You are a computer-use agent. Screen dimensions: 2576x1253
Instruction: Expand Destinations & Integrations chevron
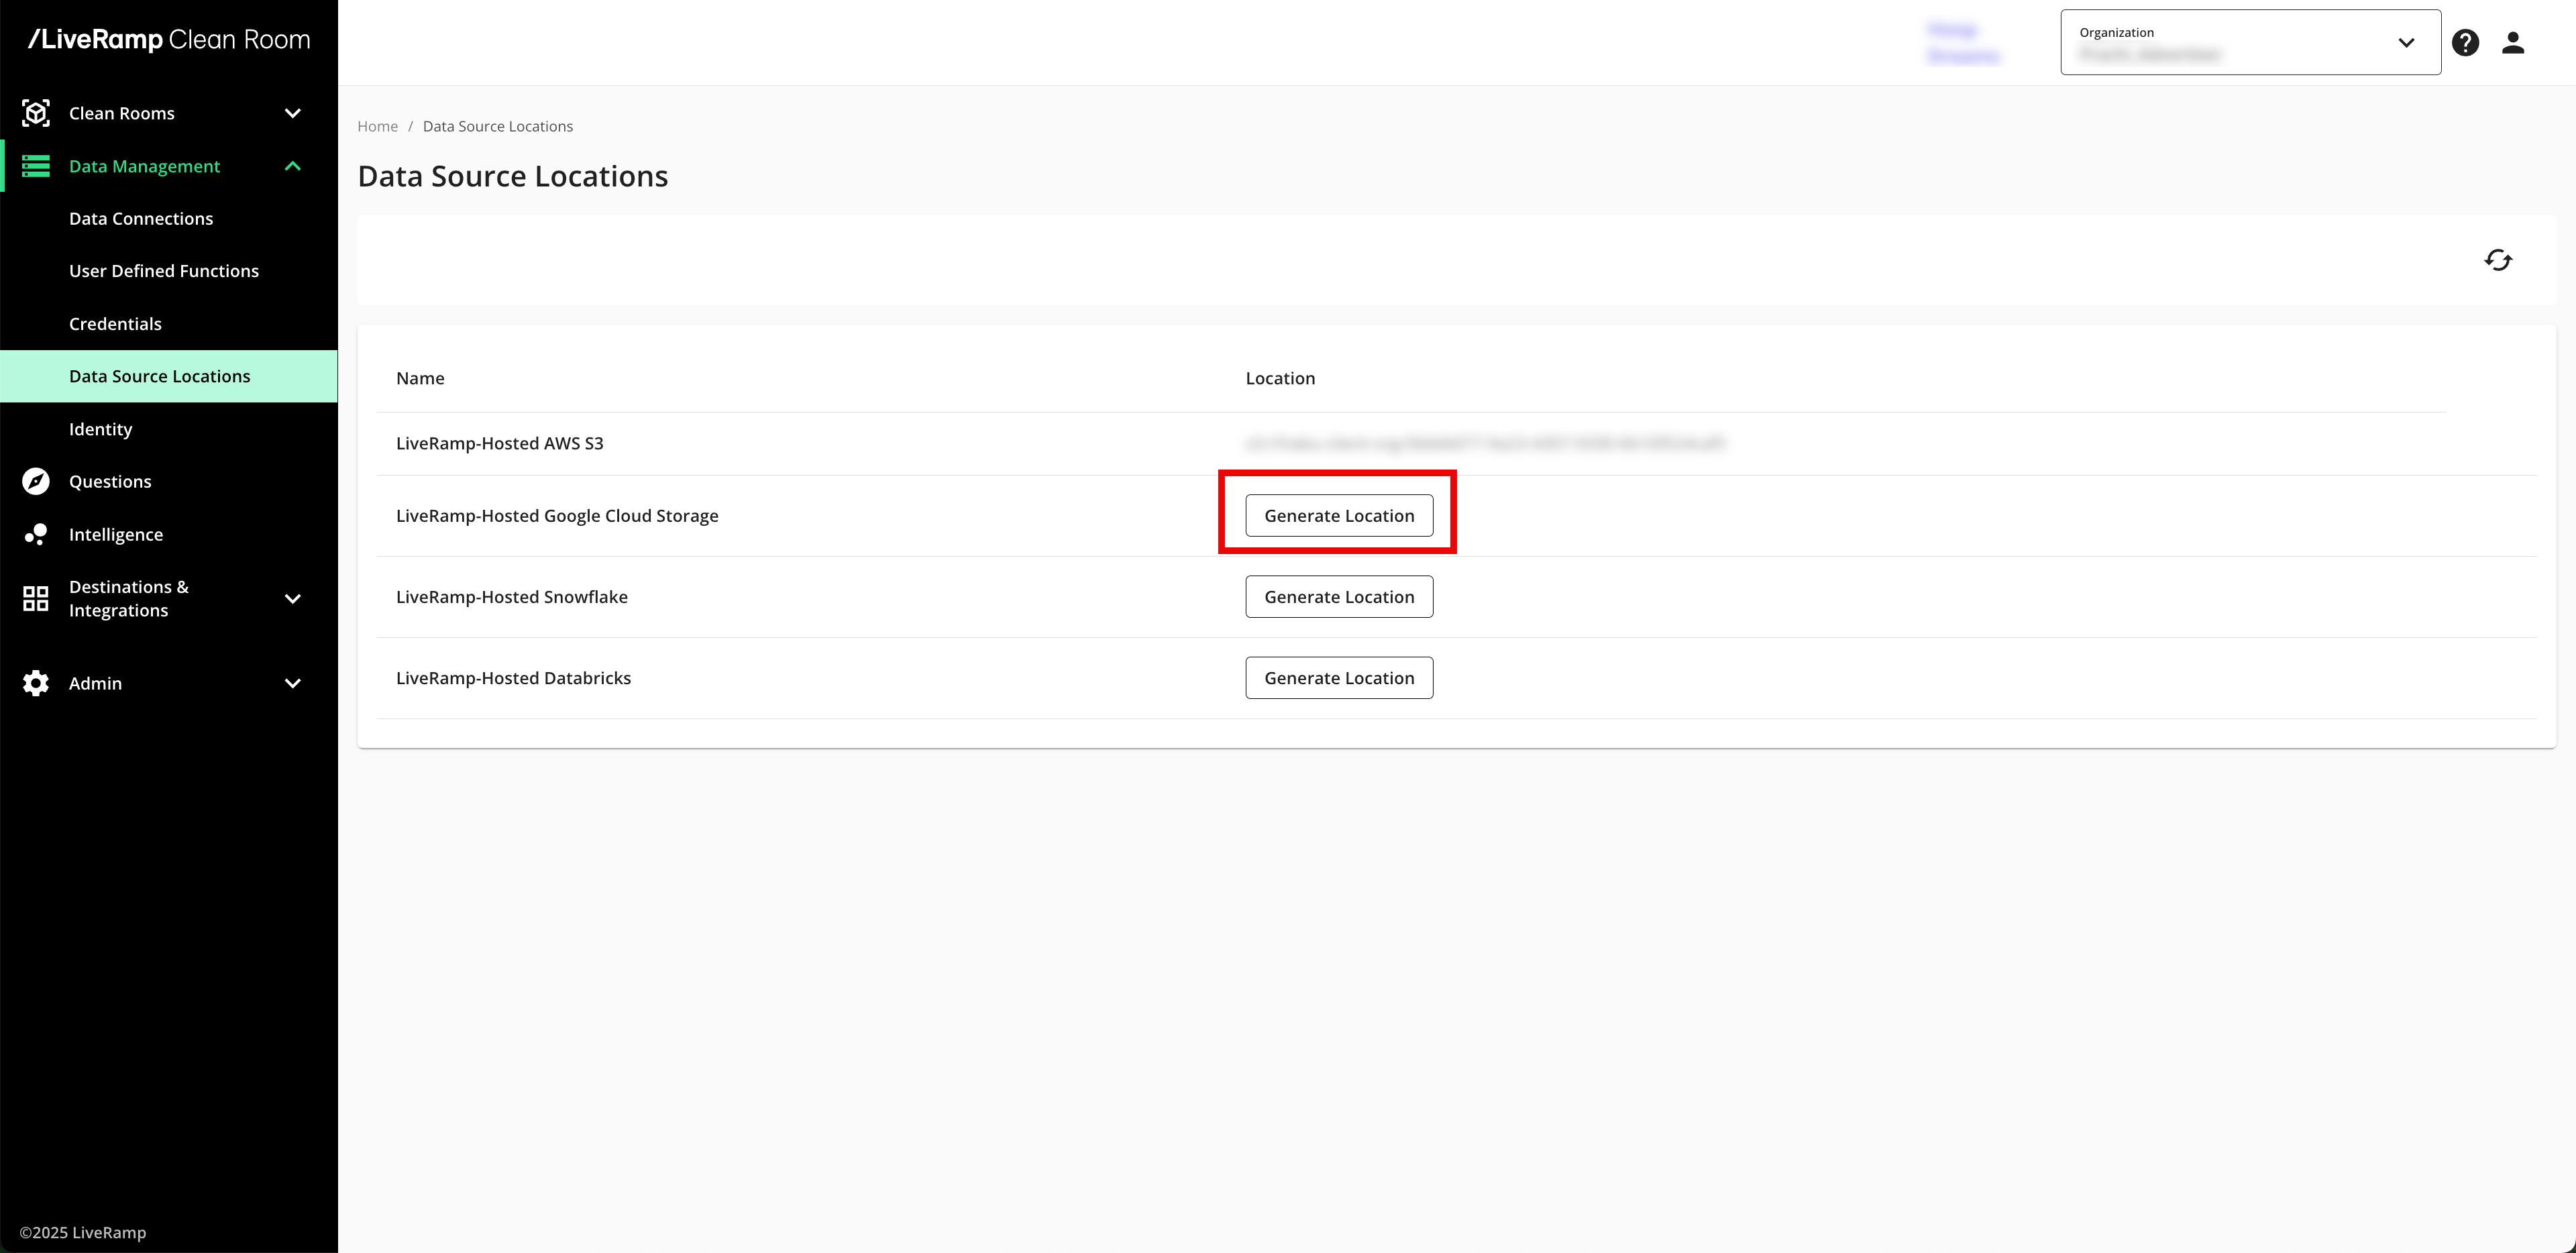(x=293, y=598)
